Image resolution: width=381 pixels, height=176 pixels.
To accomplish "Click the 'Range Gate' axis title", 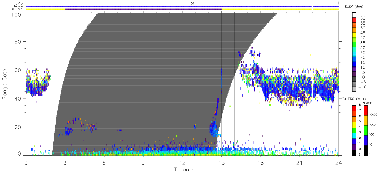I will click(x=5, y=84).
